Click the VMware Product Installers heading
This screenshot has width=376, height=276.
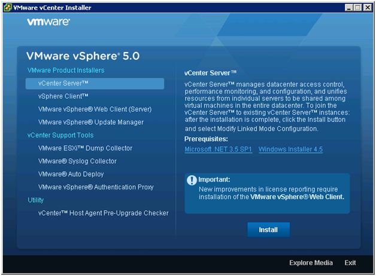pyautogui.click(x=66, y=70)
